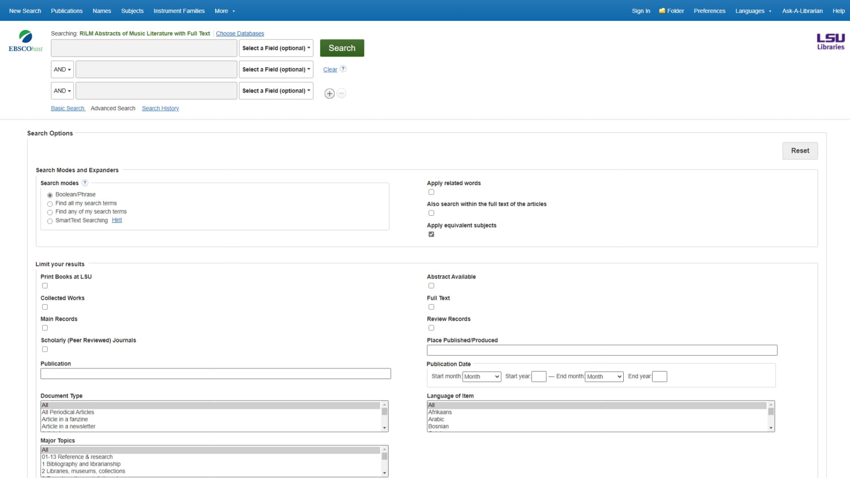Open the Languages menu in top navigation
850x478 pixels.
click(753, 11)
